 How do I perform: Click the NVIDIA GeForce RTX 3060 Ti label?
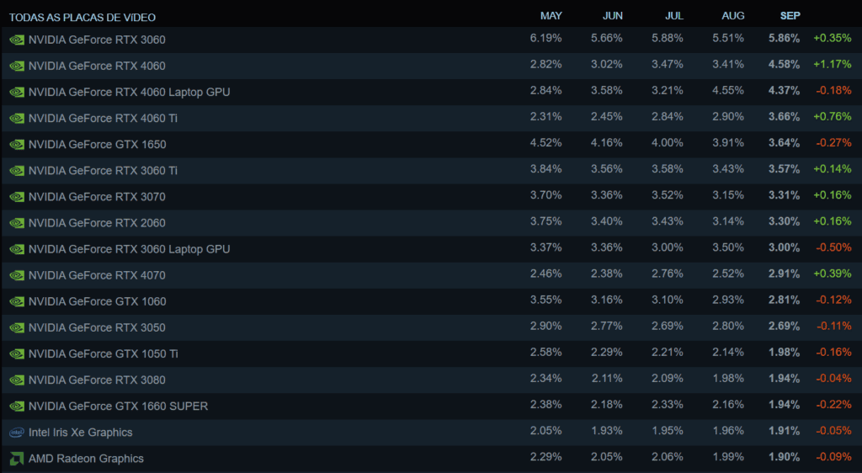pos(103,171)
